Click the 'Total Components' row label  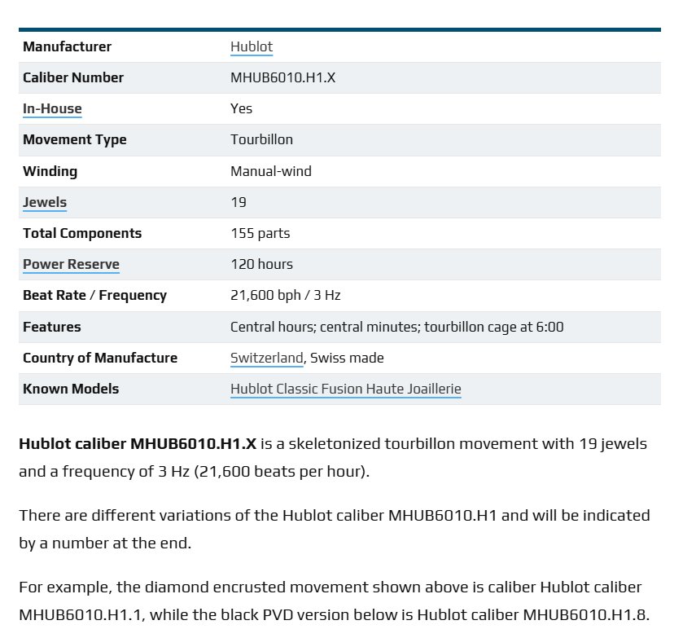[82, 233]
